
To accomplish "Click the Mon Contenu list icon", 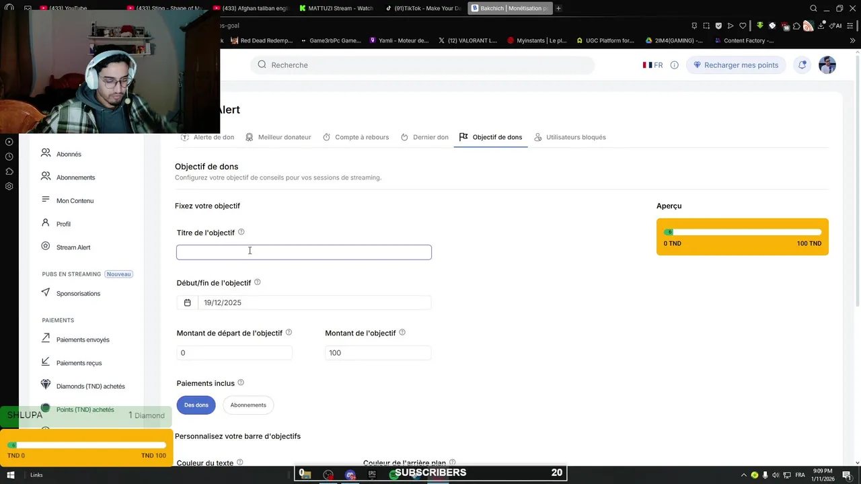I will tap(46, 200).
